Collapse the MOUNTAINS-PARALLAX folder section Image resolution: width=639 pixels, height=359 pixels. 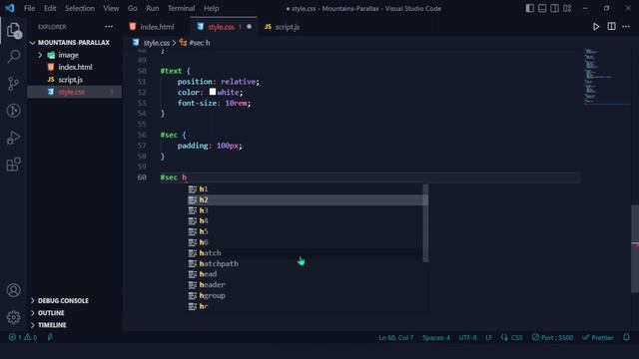[x=74, y=42]
